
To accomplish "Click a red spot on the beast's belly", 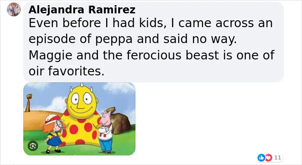I will click(x=88, y=128).
